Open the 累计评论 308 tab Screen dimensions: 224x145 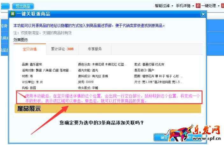[62, 49]
